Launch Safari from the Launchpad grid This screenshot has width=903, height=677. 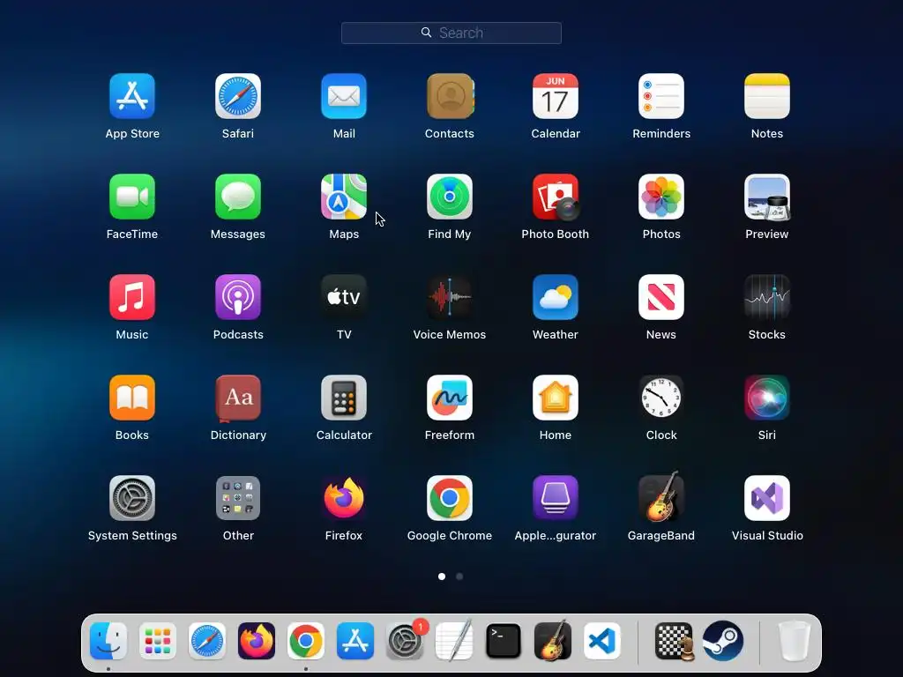coord(238,96)
